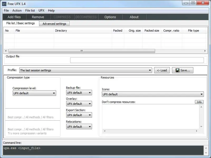Click the file list horizontal scrollbar thumb
The image size is (211, 158).
pyautogui.click(x=82, y=51)
